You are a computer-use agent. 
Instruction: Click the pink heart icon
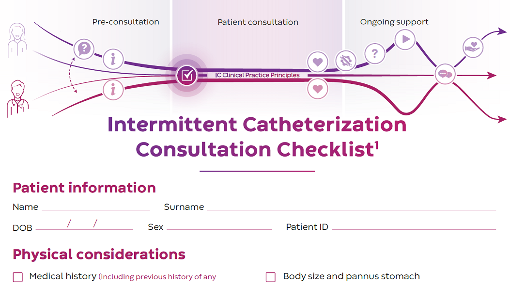318,89
